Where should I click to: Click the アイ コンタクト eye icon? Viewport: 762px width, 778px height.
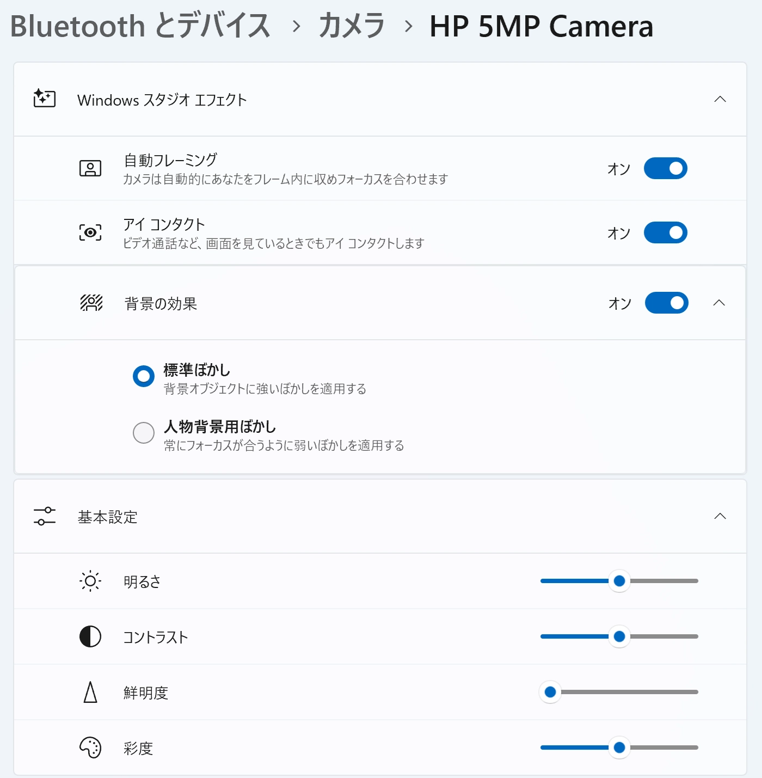click(x=90, y=232)
